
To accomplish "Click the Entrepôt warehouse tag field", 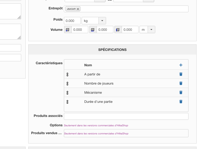I will pyautogui.click(x=126, y=9).
